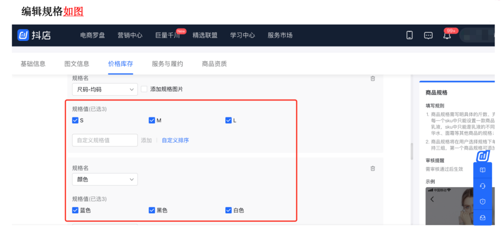Click the 审核提醒 heading text
Screen dimensions: 502x243
tap(435, 160)
